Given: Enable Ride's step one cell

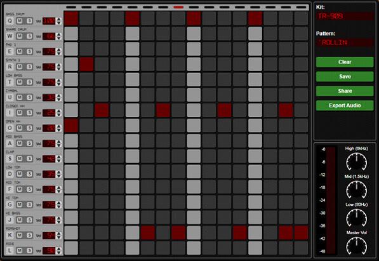Looking at the screenshot, I should point(71,248).
